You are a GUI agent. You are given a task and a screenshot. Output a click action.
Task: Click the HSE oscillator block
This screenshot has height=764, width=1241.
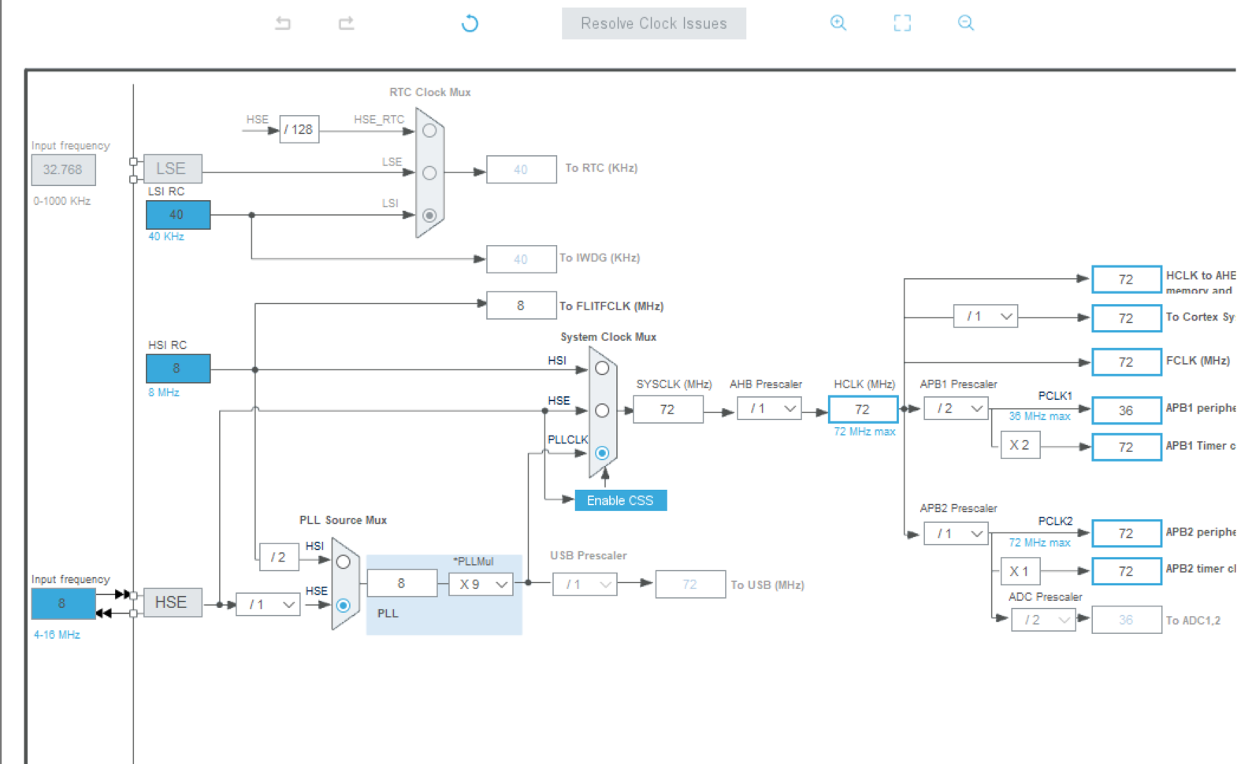coord(173,603)
